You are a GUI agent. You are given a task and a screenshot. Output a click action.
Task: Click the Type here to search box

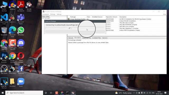pos(24,93)
